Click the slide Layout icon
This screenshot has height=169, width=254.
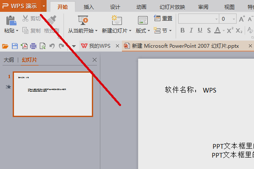pos(143,20)
